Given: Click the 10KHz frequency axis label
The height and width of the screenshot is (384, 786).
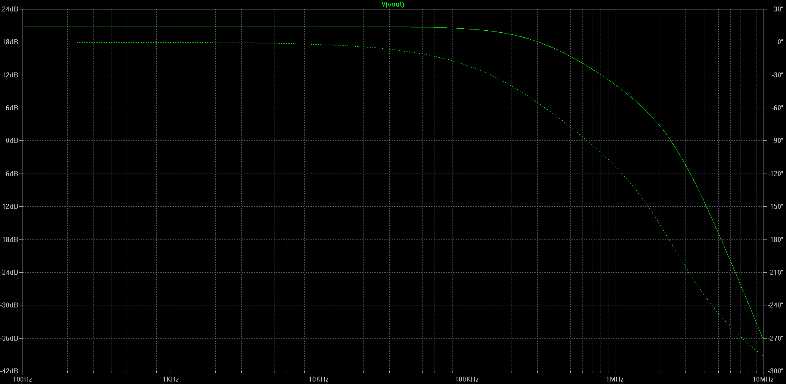Looking at the screenshot, I should 319,379.
